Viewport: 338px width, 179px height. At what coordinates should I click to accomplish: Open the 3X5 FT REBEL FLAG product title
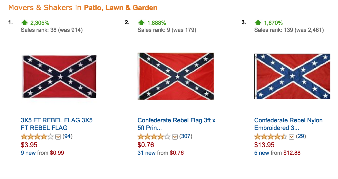pyautogui.click(x=57, y=124)
